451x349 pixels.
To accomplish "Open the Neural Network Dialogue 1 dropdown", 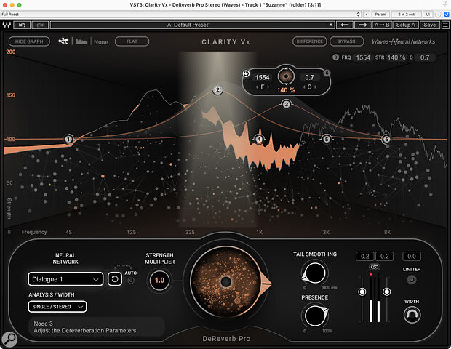I will (65, 279).
